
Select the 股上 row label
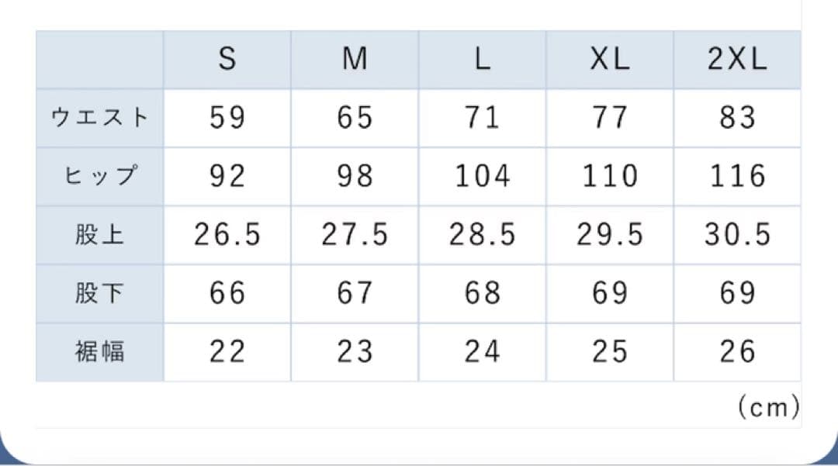click(x=99, y=235)
